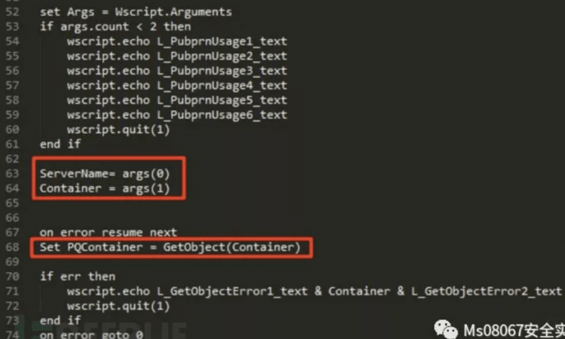Click the 'Container = args(1)' line
The height and width of the screenshot is (339, 565).
coord(105,188)
